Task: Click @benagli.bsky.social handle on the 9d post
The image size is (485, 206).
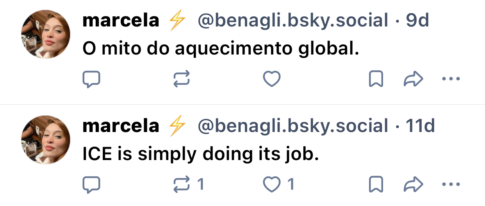Action: point(293,21)
